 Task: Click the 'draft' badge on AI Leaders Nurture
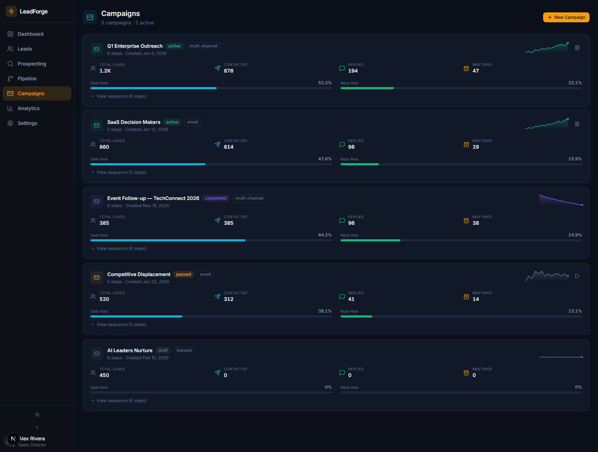[x=163, y=350]
